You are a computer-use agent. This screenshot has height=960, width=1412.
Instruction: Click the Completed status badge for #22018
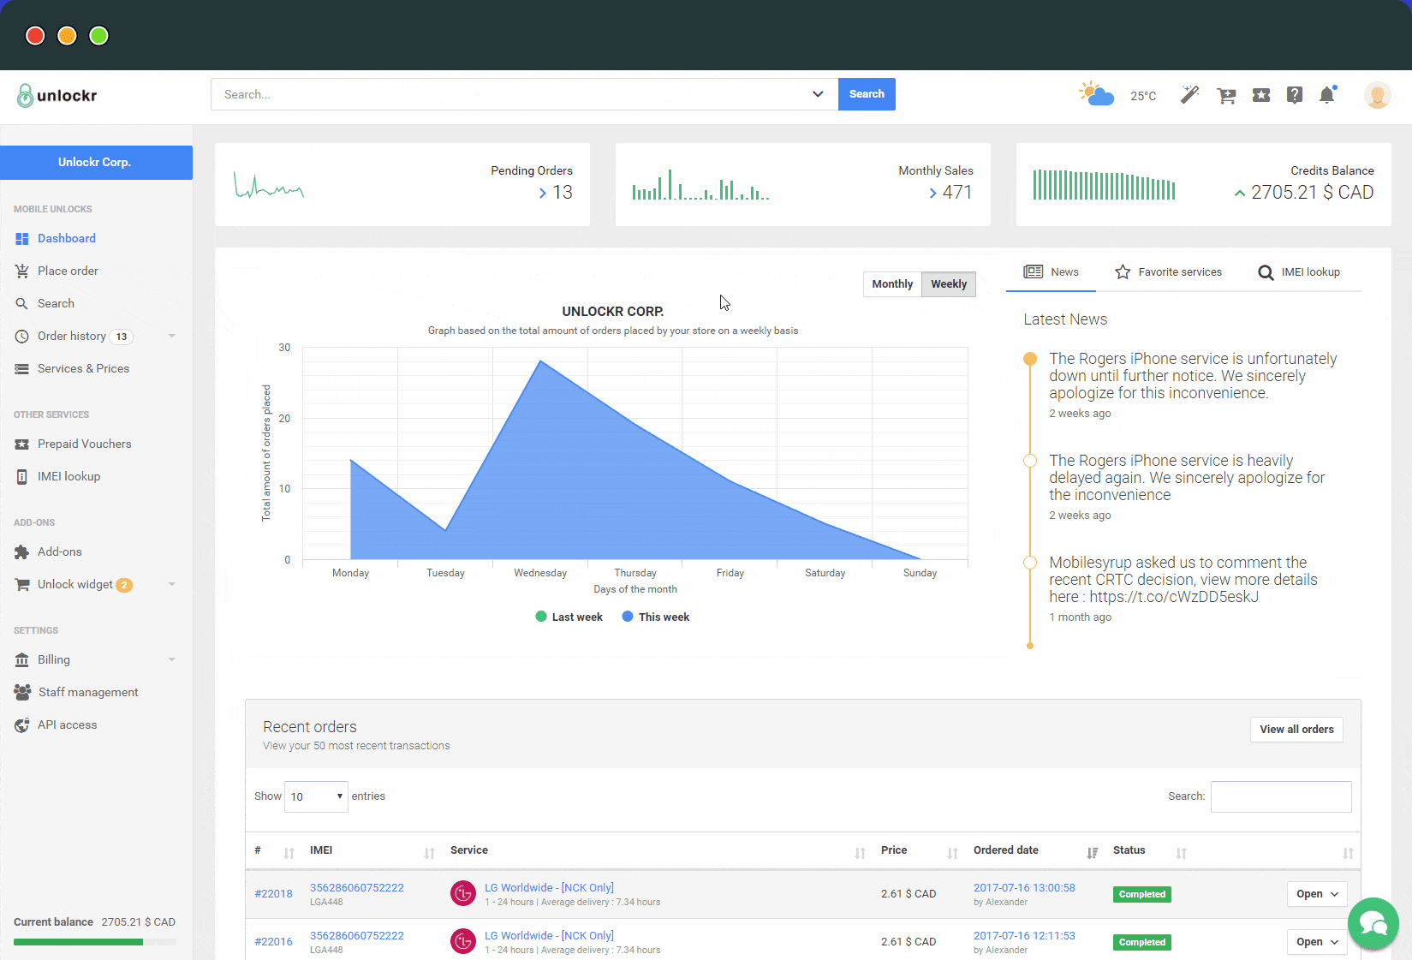coord(1142,894)
